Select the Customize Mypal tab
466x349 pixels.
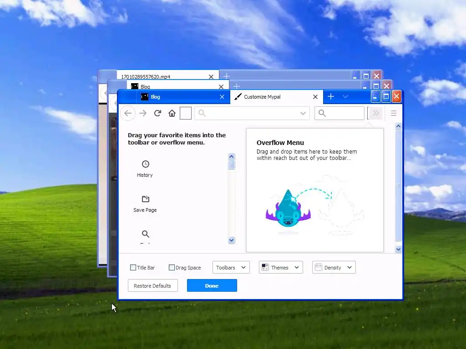(276, 97)
